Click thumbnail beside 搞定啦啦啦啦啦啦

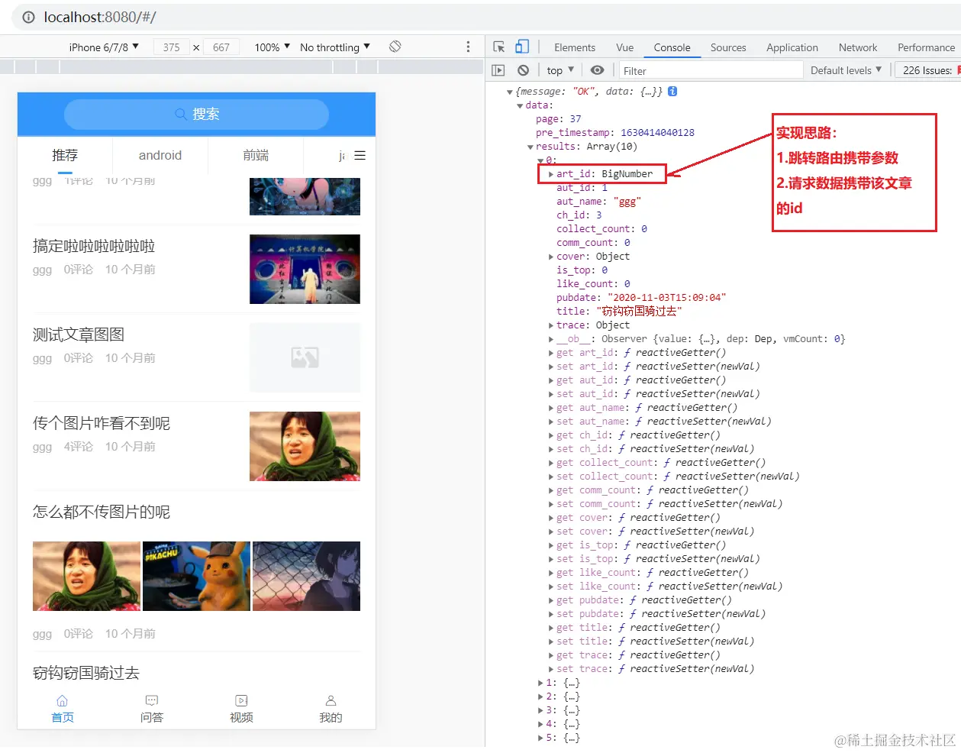[x=305, y=269]
